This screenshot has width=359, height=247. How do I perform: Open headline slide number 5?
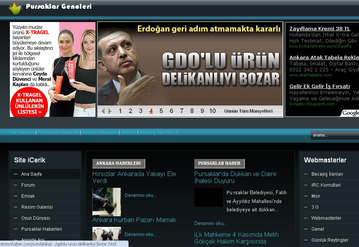(x=161, y=111)
